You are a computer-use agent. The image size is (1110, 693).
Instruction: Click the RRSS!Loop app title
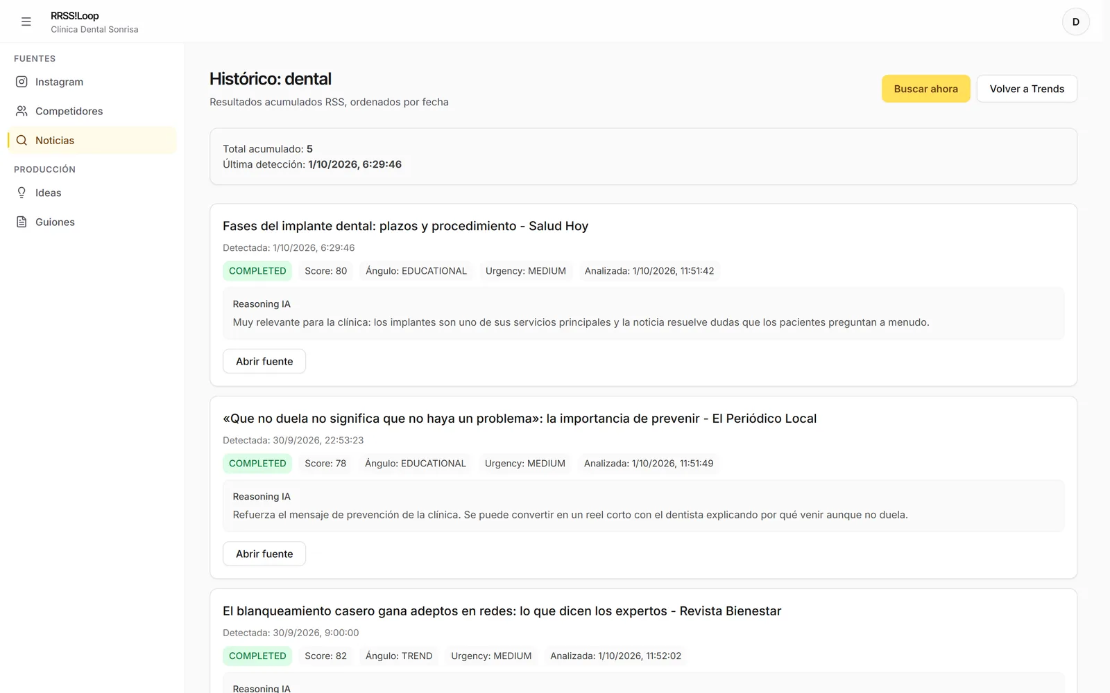[x=75, y=15]
